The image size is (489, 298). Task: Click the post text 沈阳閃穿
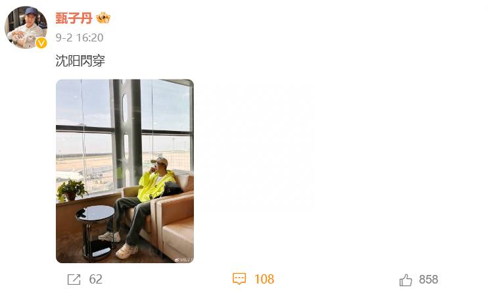(x=80, y=61)
